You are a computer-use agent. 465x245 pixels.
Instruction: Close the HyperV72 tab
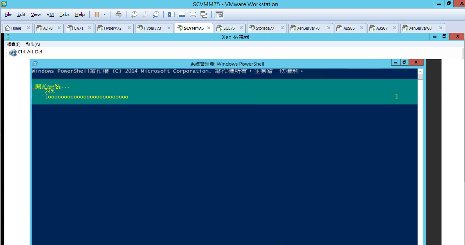[x=129, y=28]
